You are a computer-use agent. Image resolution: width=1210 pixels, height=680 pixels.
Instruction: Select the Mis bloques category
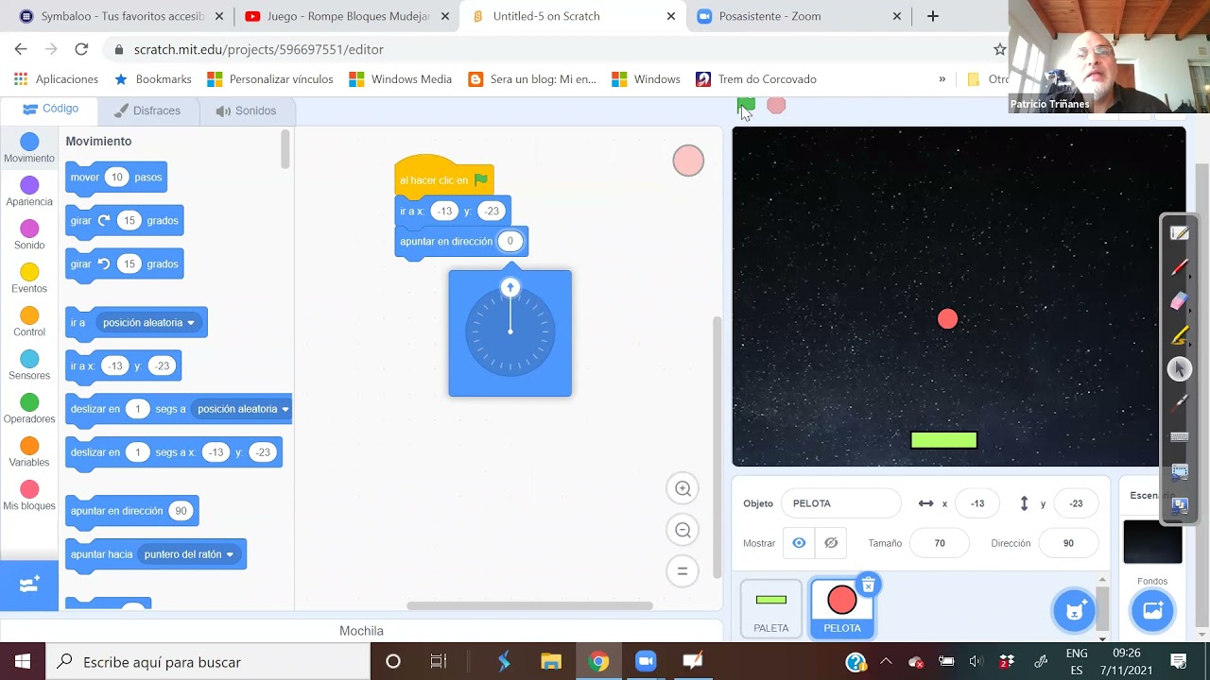click(29, 496)
